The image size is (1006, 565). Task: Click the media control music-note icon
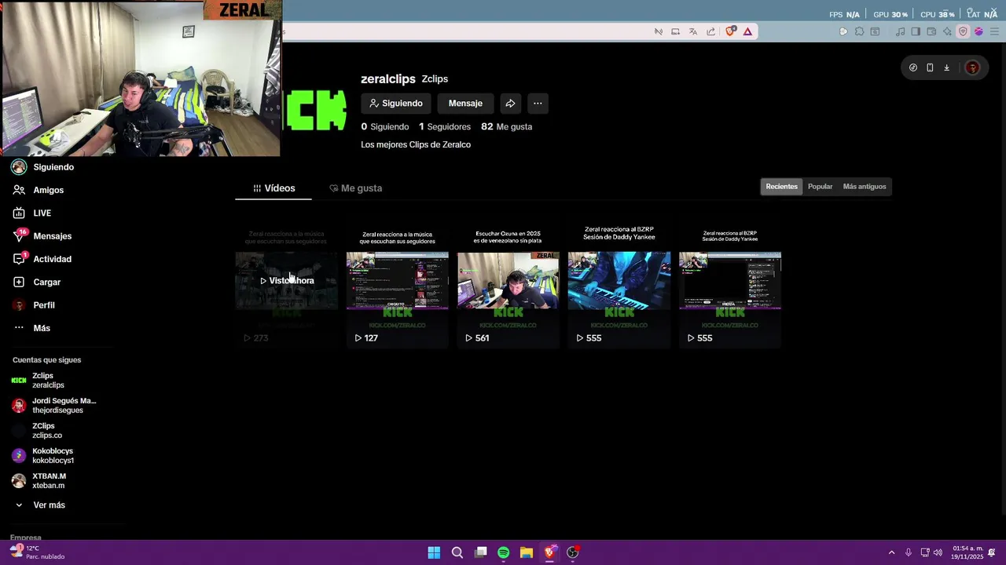901,31
